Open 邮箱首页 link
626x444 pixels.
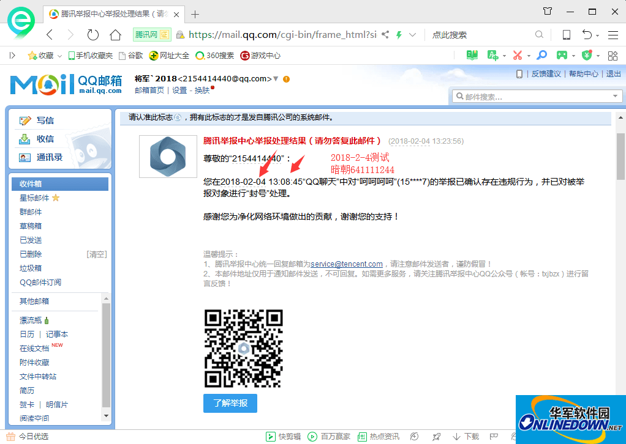coord(149,90)
